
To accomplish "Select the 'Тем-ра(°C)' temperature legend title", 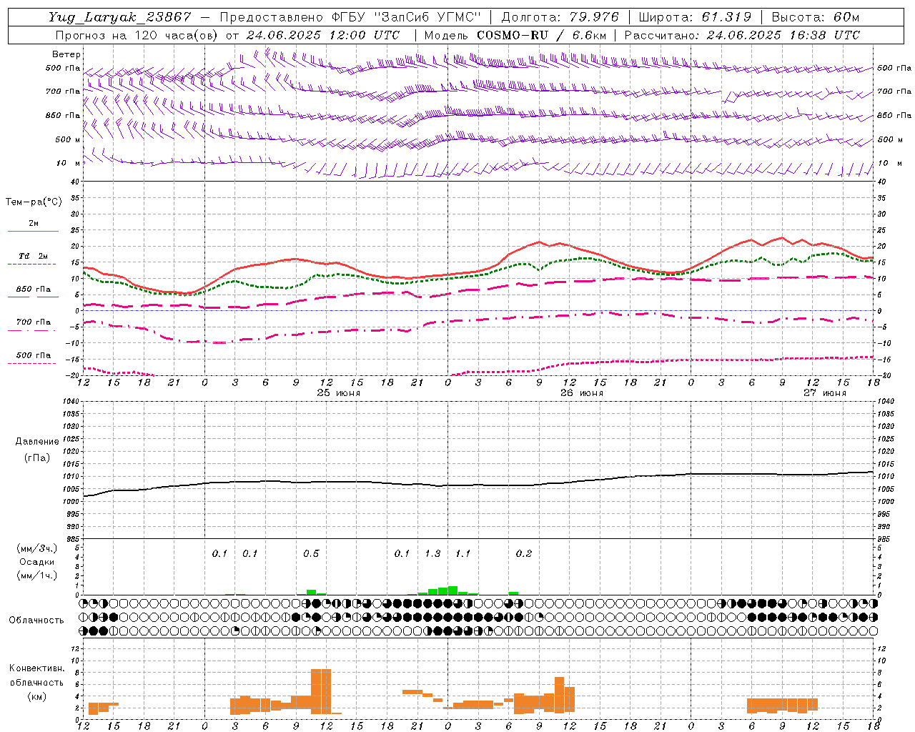I will (34, 202).
